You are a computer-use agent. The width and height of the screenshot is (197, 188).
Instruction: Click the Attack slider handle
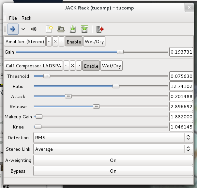coord(68,96)
